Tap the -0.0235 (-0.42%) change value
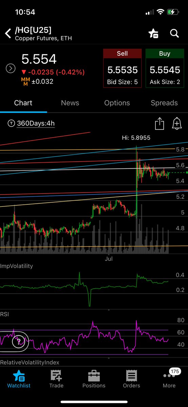Screen dimensions: 188x407 coord(53,72)
